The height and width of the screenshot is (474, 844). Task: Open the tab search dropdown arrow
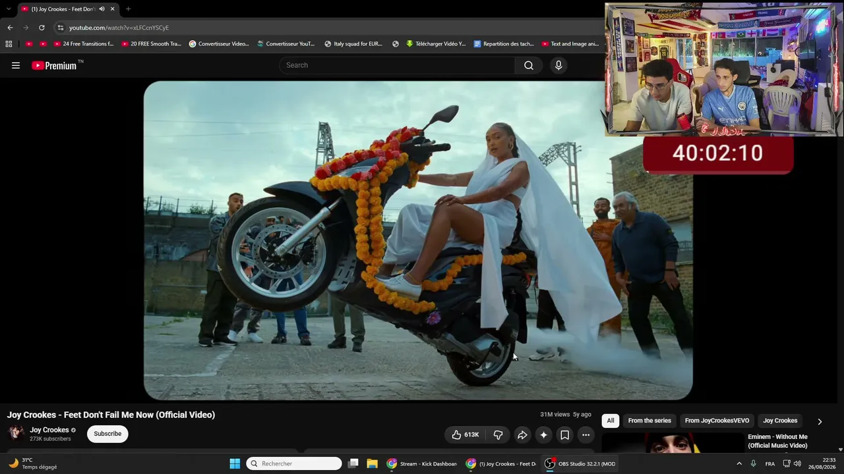click(x=9, y=9)
